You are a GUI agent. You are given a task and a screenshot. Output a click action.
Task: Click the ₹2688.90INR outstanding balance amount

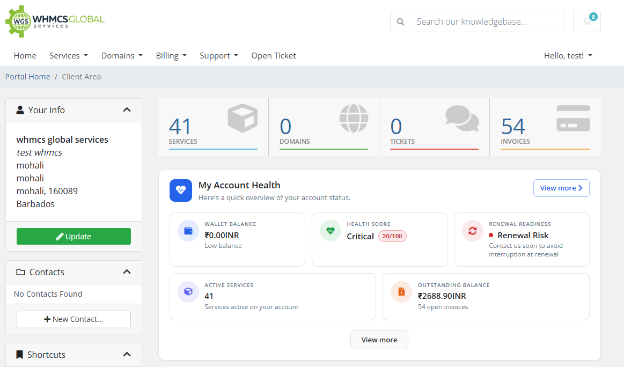tap(442, 296)
